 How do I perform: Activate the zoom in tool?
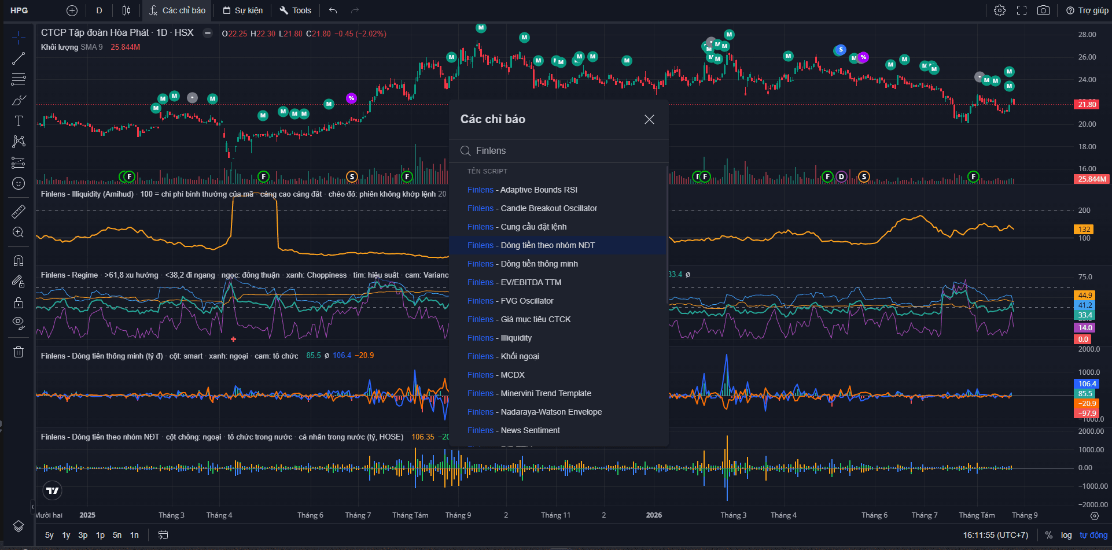coord(19,232)
